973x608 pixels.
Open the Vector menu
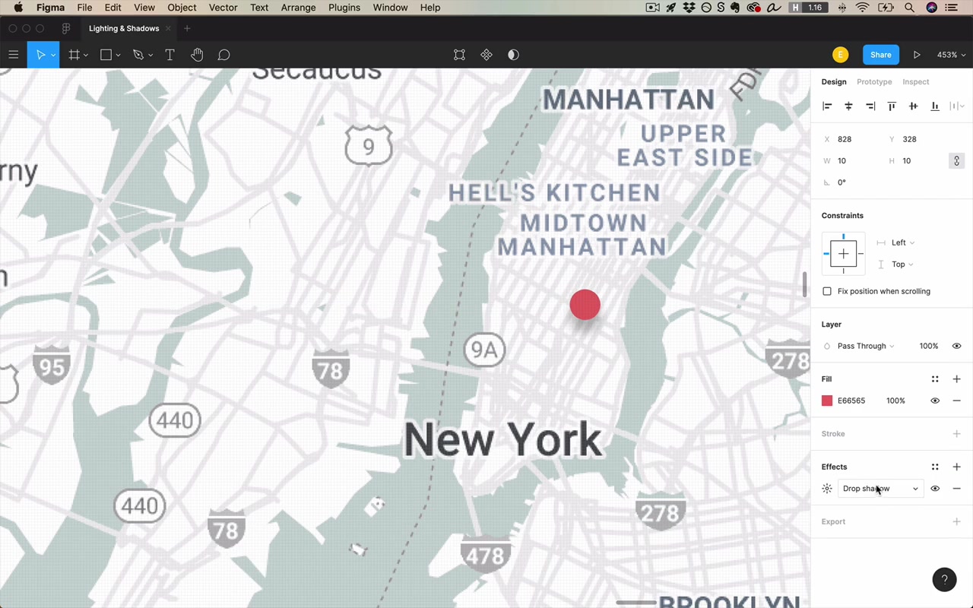(x=223, y=8)
